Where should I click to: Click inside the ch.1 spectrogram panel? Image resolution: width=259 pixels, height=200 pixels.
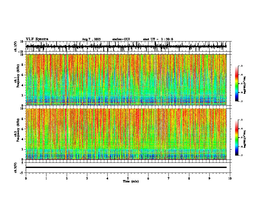pos(126,80)
